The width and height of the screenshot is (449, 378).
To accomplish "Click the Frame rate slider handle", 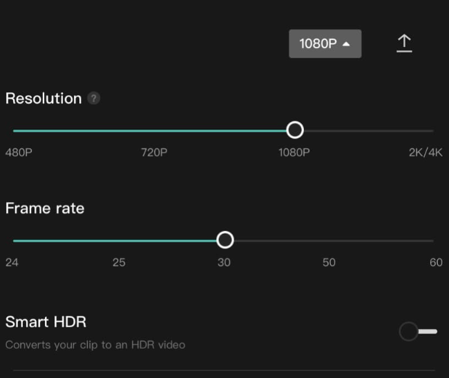I will [x=224, y=240].
